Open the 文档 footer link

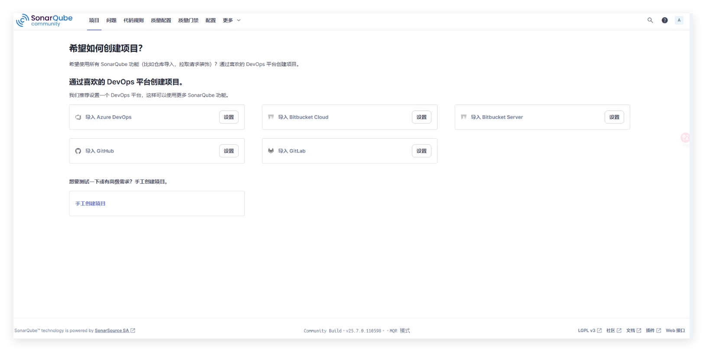pyautogui.click(x=630, y=330)
